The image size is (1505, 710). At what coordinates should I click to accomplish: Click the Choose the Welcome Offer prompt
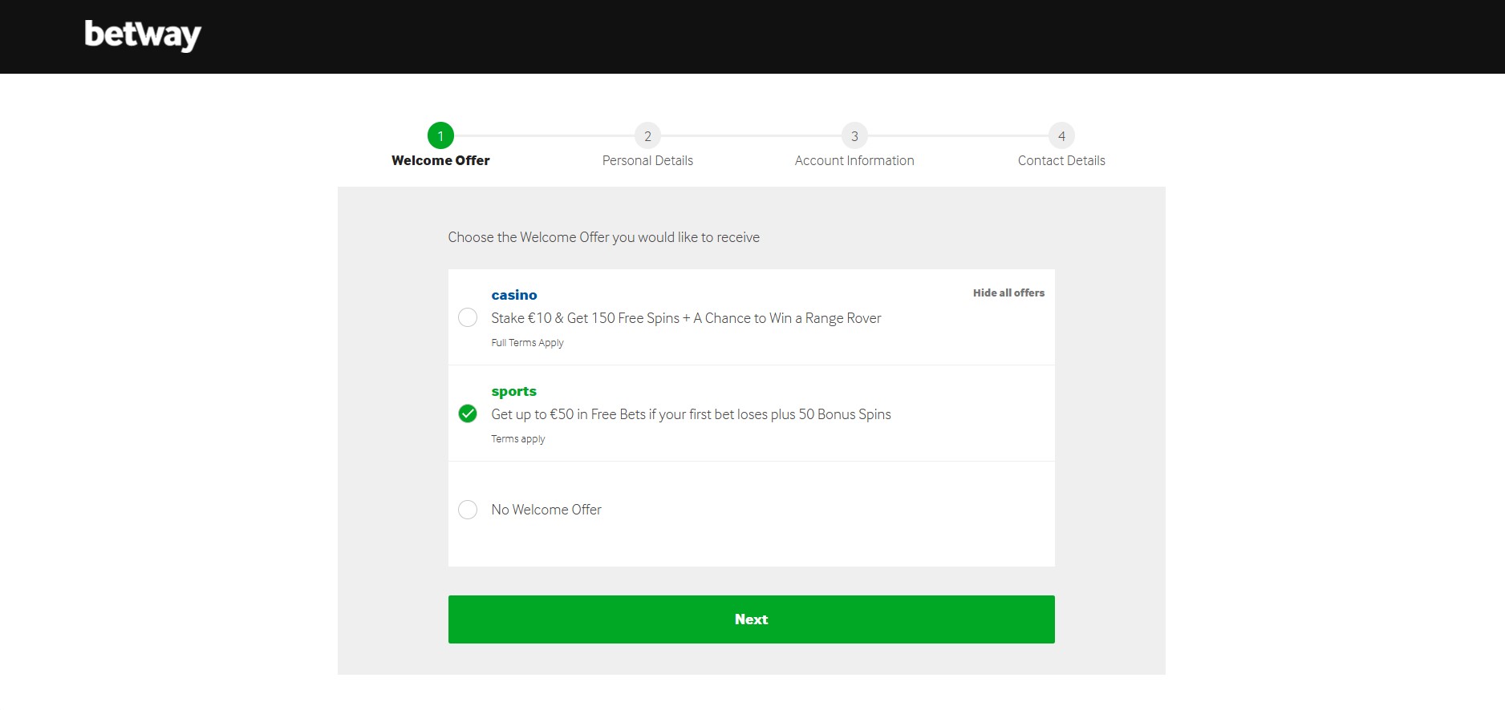(603, 237)
